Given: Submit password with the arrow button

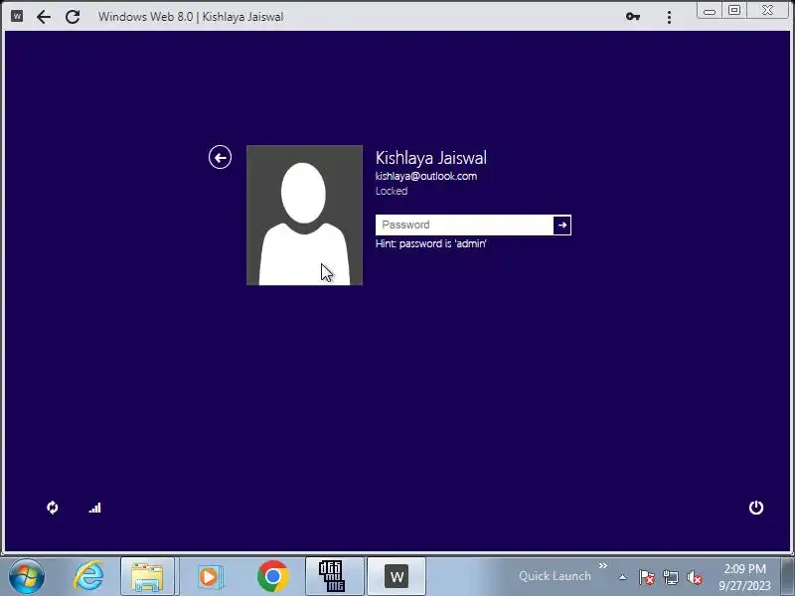Looking at the screenshot, I should point(561,225).
